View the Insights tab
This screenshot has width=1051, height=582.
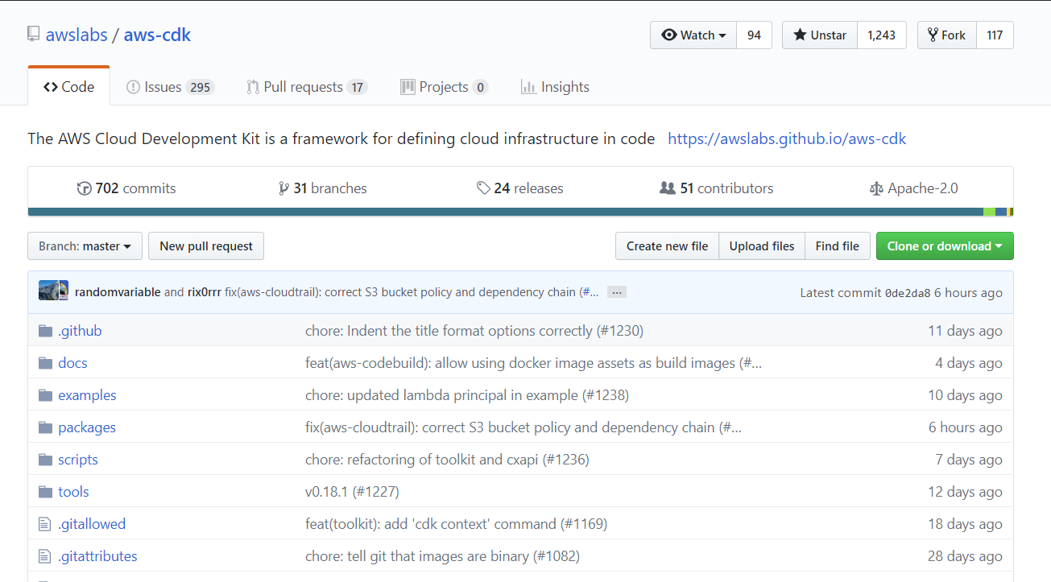pos(555,87)
